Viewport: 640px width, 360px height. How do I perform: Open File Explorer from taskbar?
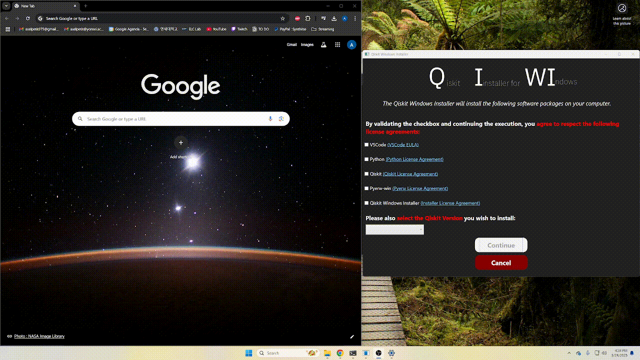coord(327,353)
